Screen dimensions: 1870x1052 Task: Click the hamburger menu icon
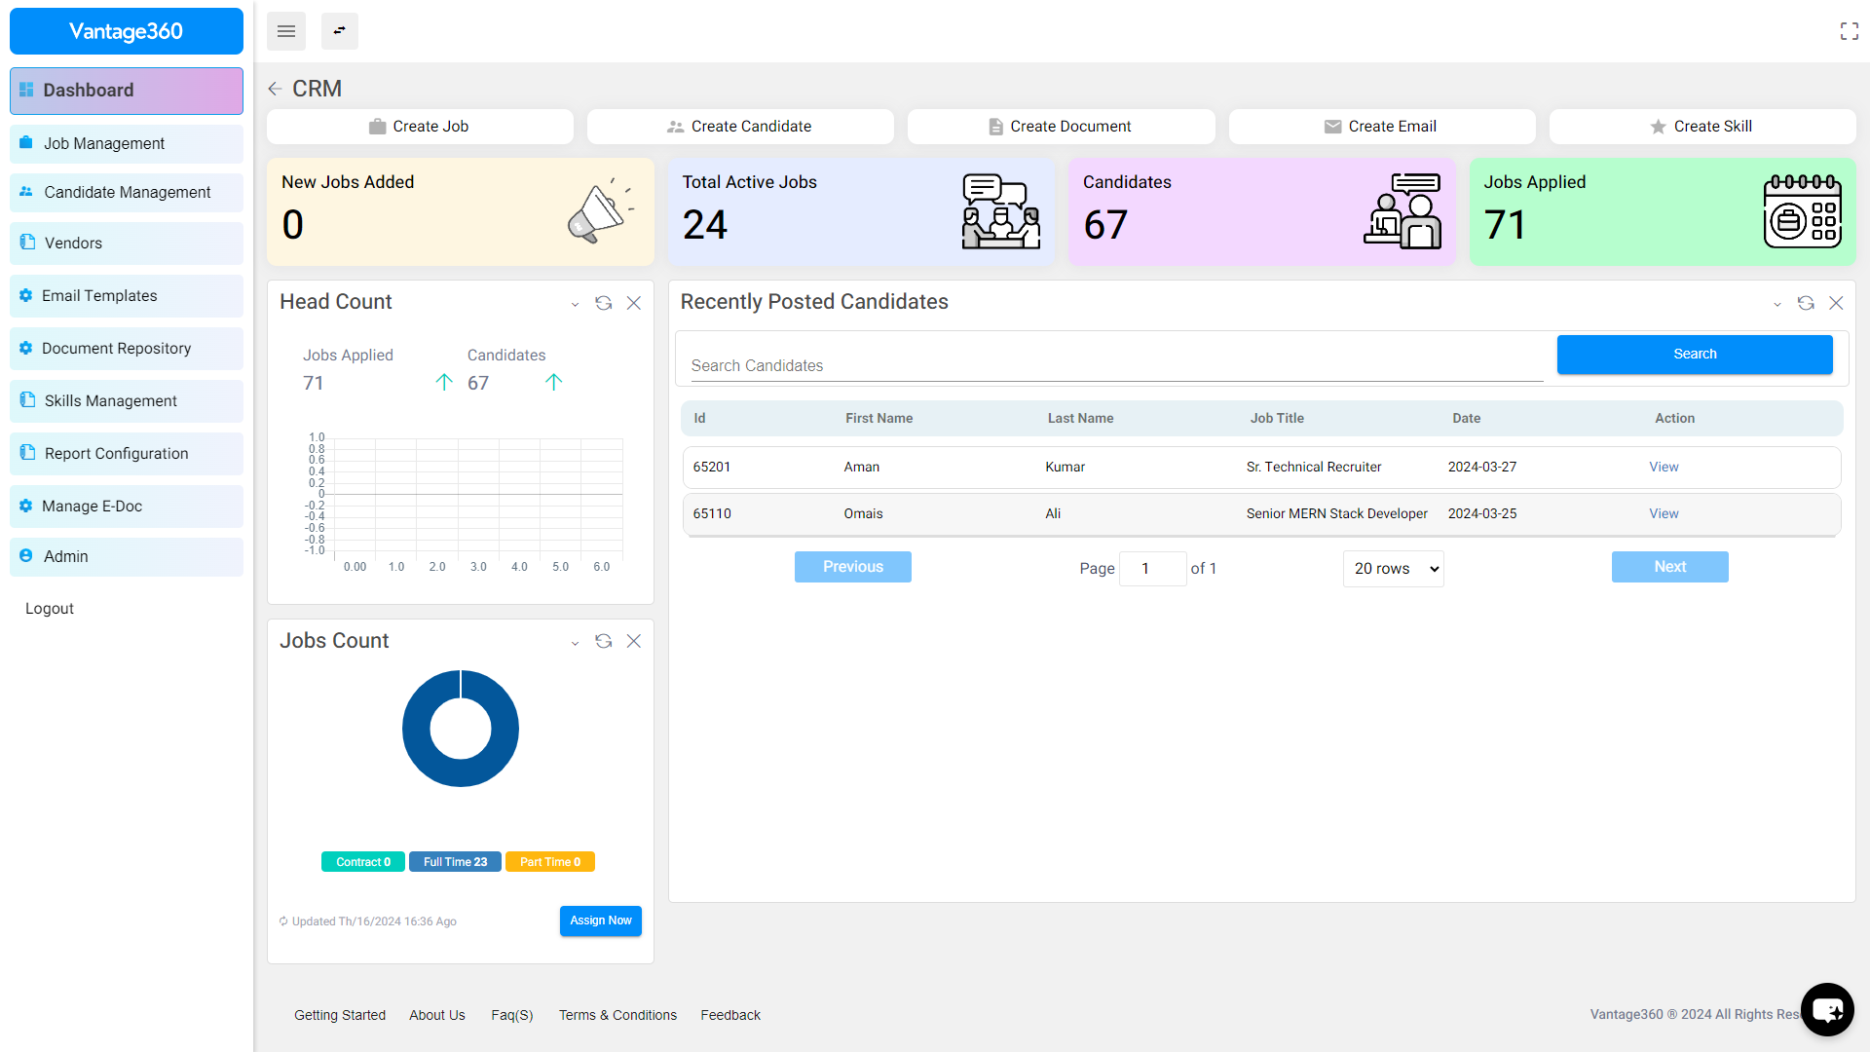(x=285, y=31)
